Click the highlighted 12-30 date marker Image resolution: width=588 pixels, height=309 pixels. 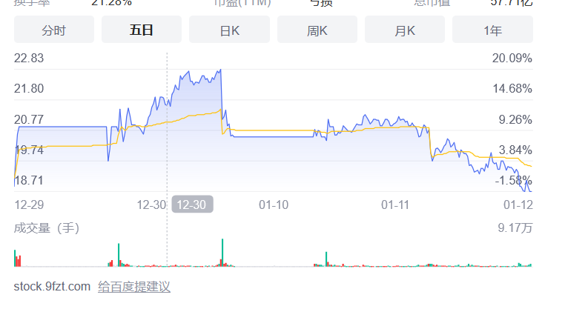pos(192,205)
